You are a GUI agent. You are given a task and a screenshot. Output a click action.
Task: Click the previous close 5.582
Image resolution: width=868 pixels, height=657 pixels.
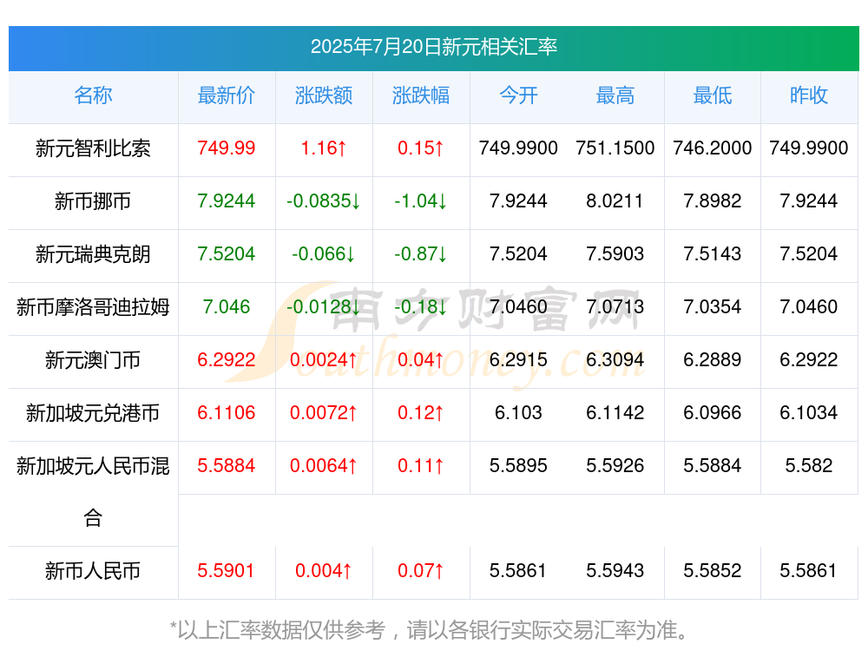tap(809, 466)
